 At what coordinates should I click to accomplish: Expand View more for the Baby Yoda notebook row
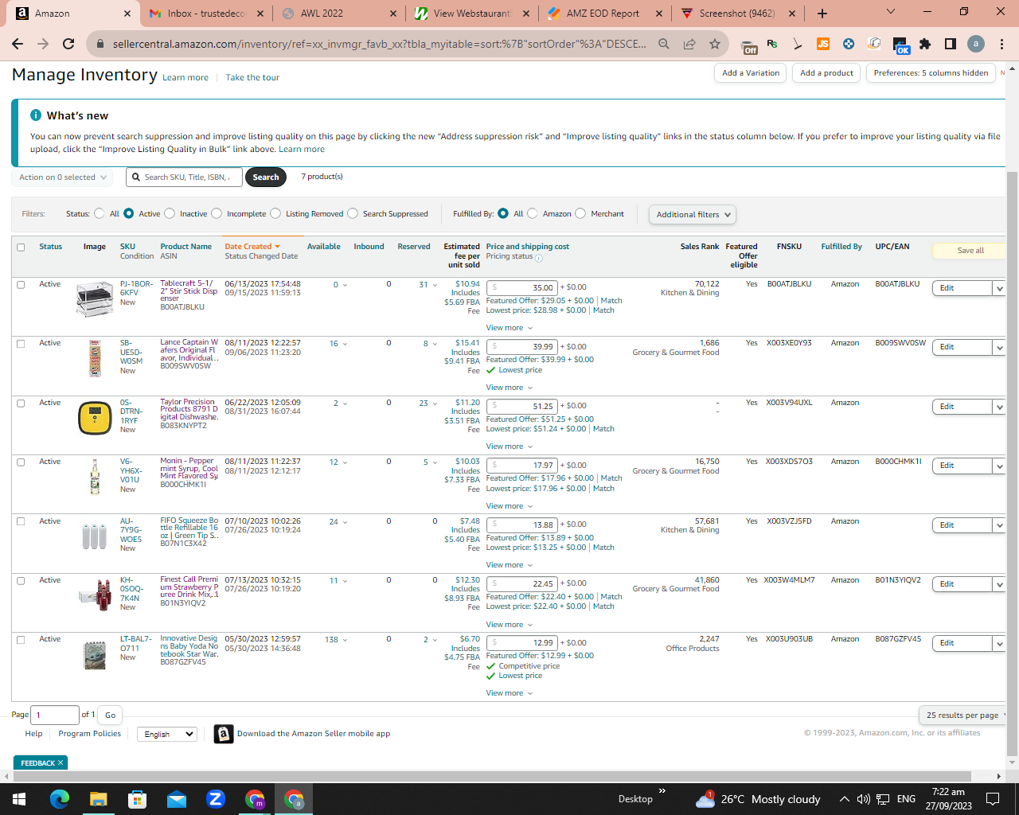point(509,693)
